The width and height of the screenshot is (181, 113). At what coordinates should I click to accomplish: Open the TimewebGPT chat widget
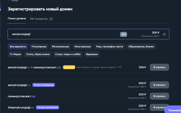tap(173, 109)
